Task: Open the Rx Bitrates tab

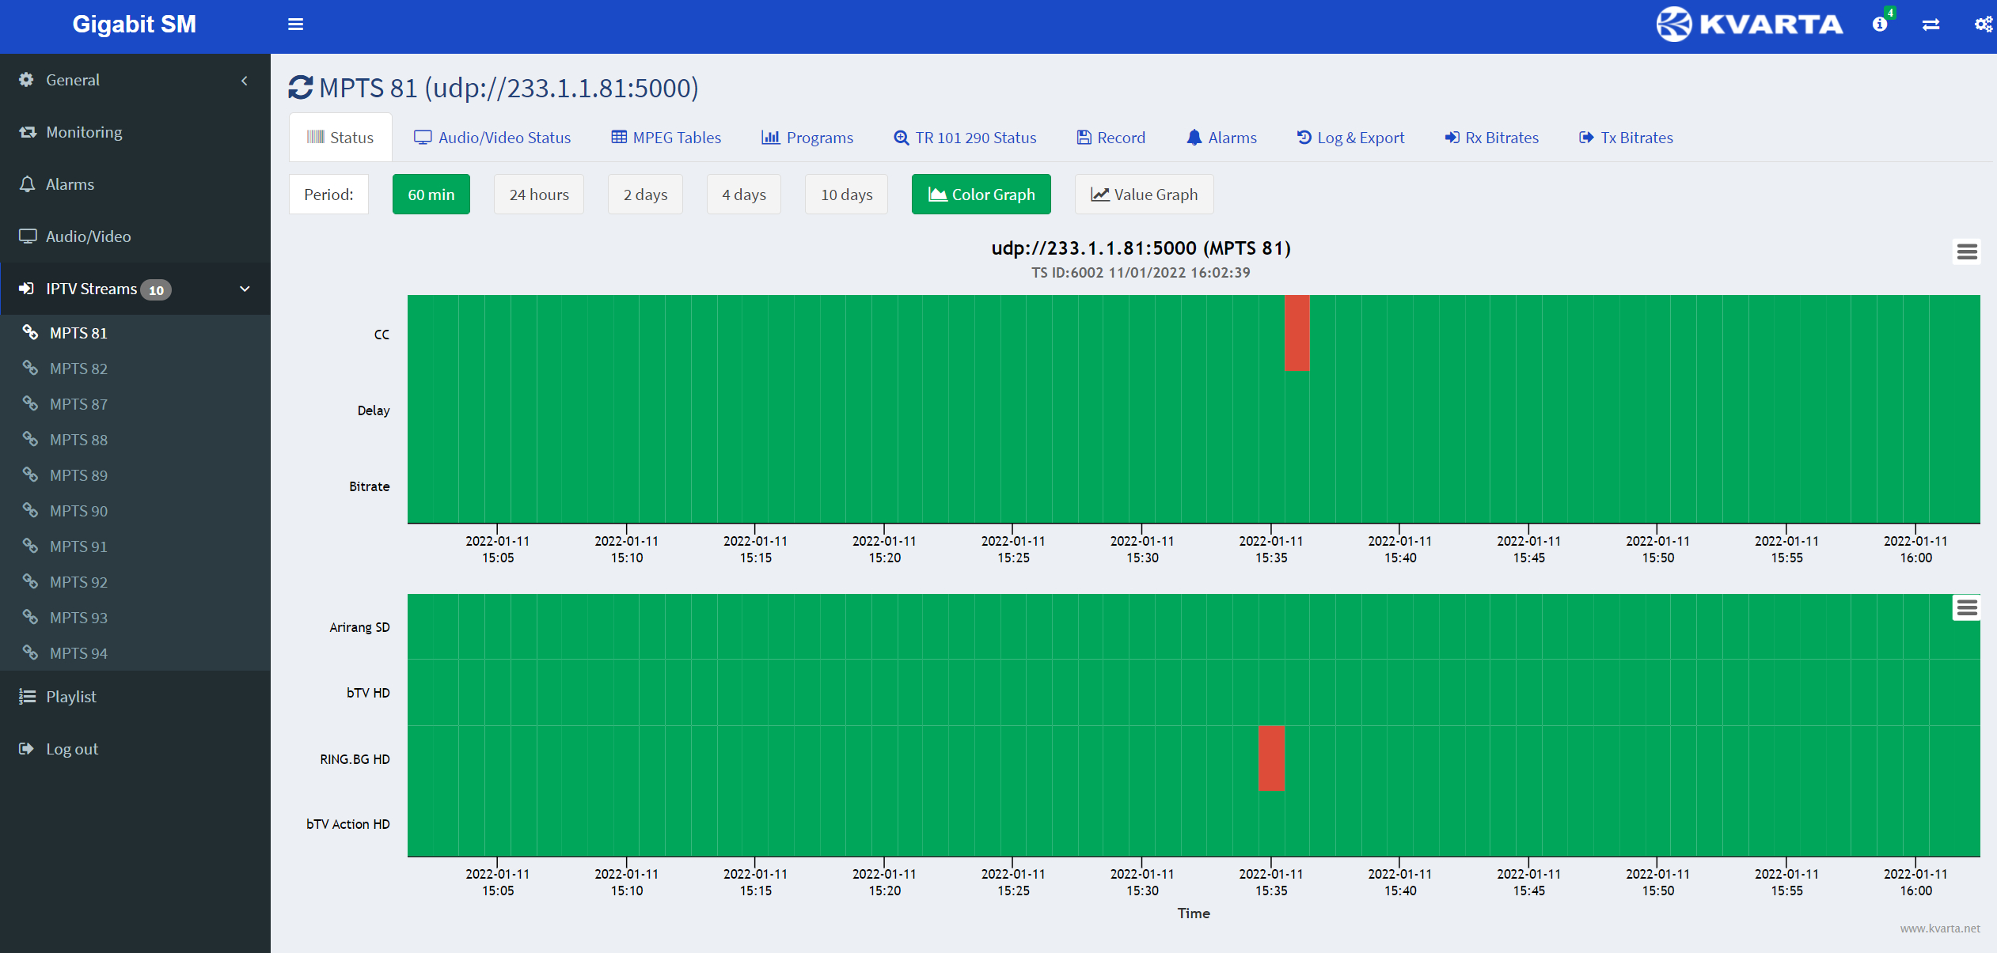Action: [1492, 138]
